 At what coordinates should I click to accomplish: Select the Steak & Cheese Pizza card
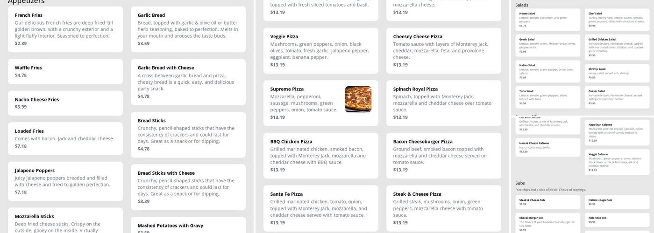tap(443, 208)
